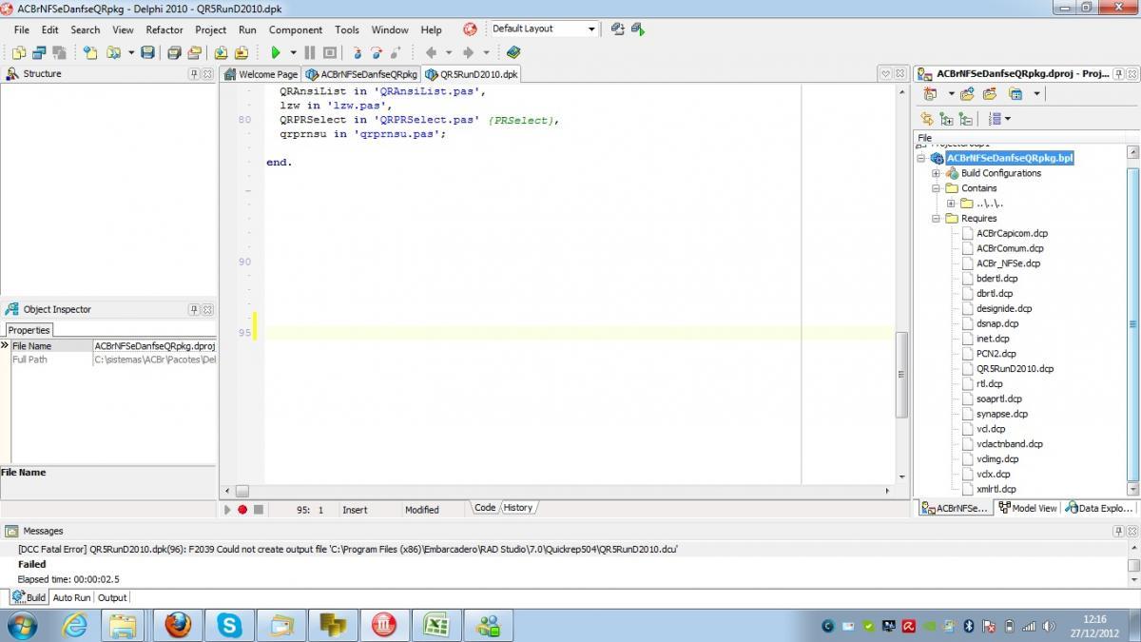Click the Save All disk icon

147,53
